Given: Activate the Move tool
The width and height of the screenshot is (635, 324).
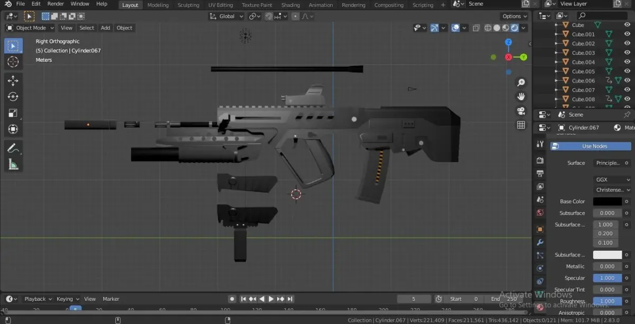Looking at the screenshot, I should point(13,81).
